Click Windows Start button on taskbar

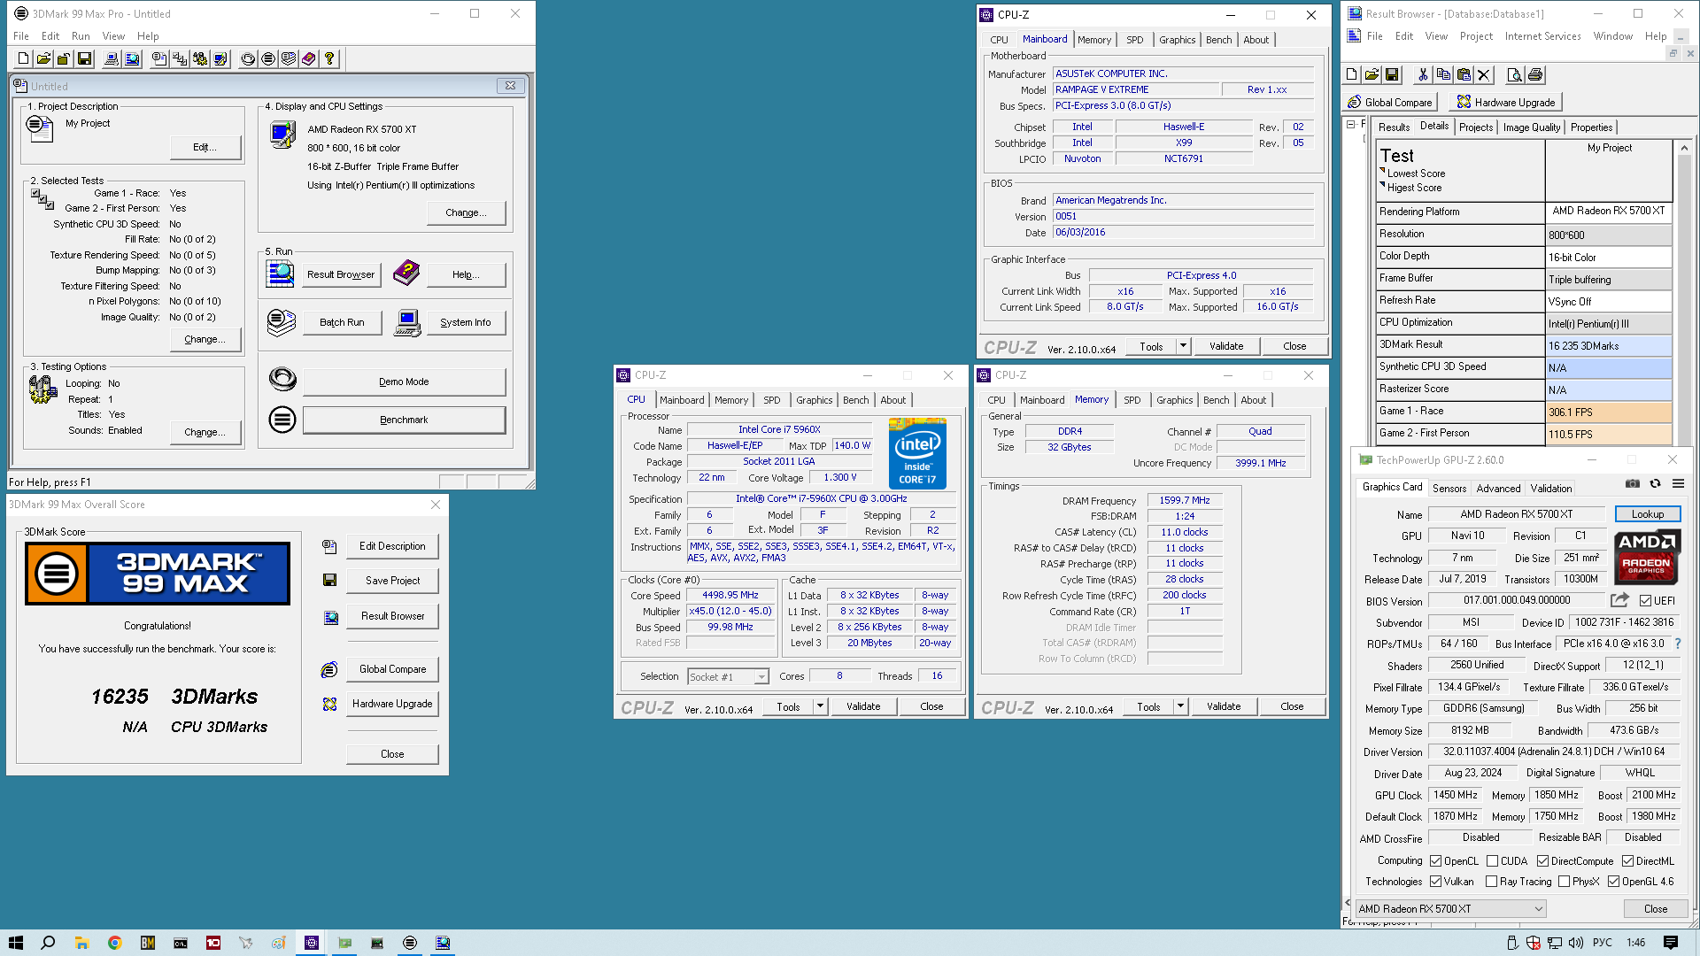[x=15, y=943]
